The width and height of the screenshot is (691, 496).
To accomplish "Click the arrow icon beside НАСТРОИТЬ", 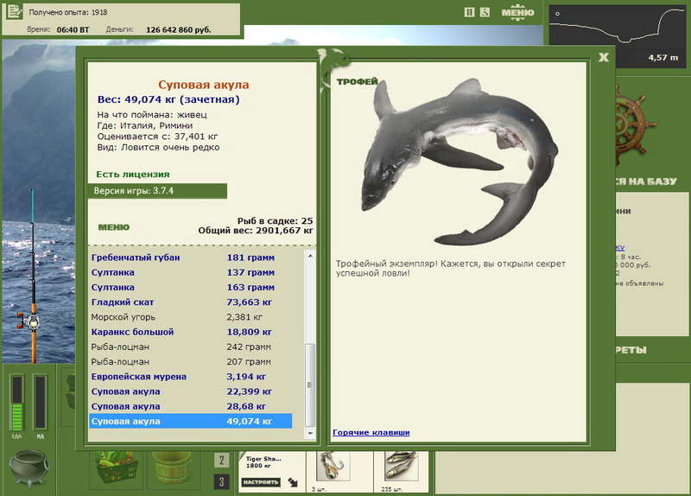I will pyautogui.click(x=293, y=482).
